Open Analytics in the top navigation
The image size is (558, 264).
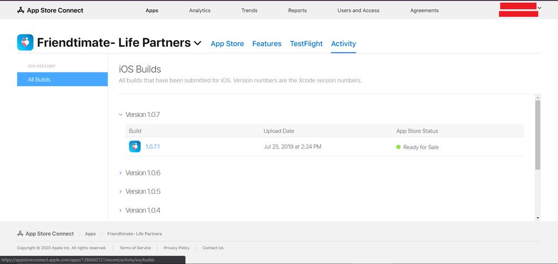(x=200, y=11)
